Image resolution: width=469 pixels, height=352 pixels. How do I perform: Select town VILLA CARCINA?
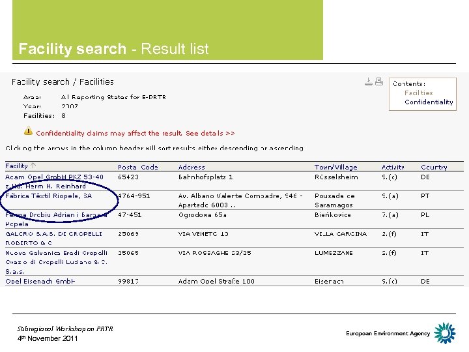point(341,234)
